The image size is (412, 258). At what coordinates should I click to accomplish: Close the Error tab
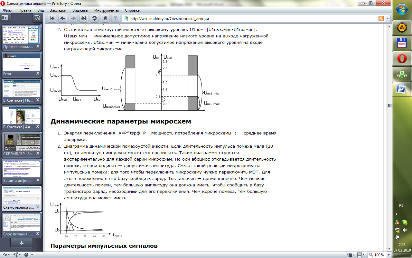[38, 74]
